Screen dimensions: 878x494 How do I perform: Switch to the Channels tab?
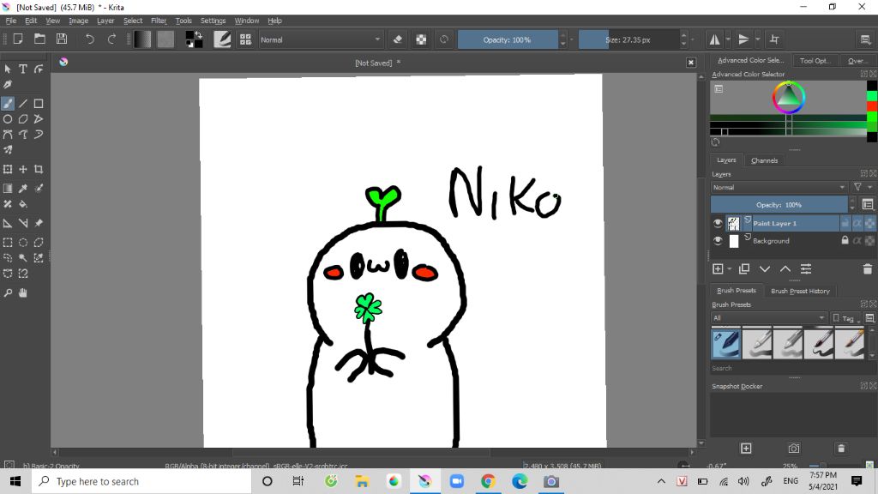pyautogui.click(x=764, y=160)
